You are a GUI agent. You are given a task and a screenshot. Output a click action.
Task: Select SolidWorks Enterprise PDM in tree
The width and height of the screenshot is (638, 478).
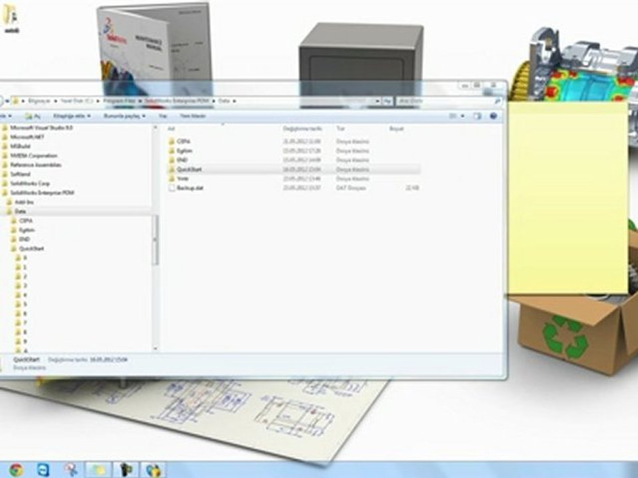pyautogui.click(x=43, y=193)
